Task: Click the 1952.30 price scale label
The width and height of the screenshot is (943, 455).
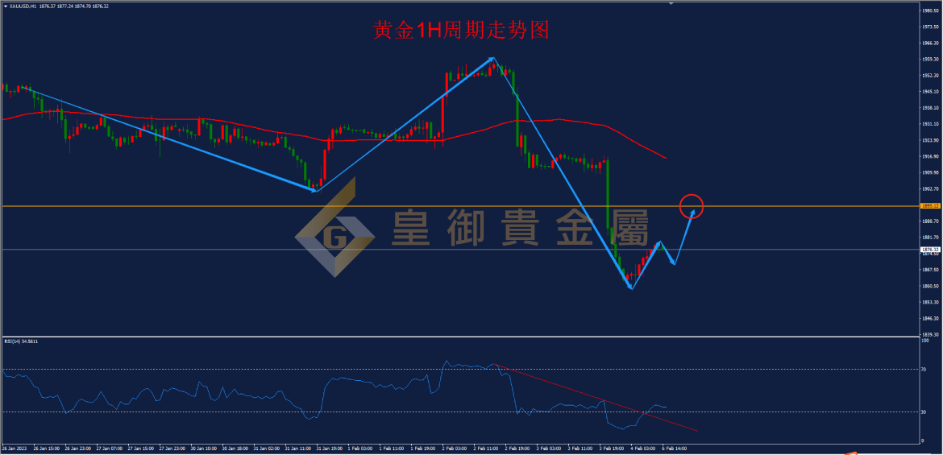Action: point(930,75)
